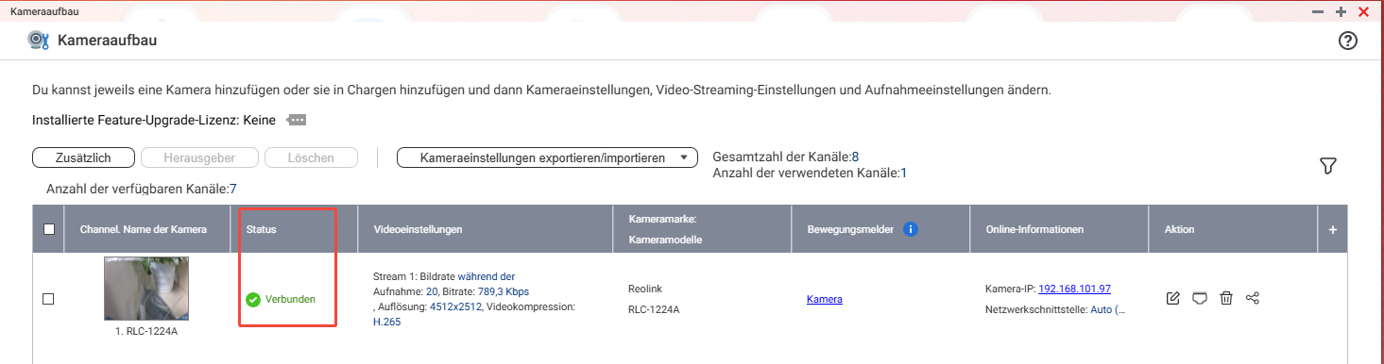The height and width of the screenshot is (364, 1384).
Task: Click the Kameraaufbau camera app icon
Action: pos(38,41)
